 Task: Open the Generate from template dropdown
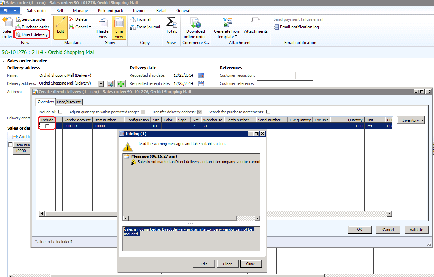tap(227, 34)
